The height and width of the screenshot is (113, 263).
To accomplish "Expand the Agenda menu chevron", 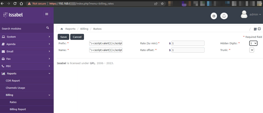I will (49, 44).
